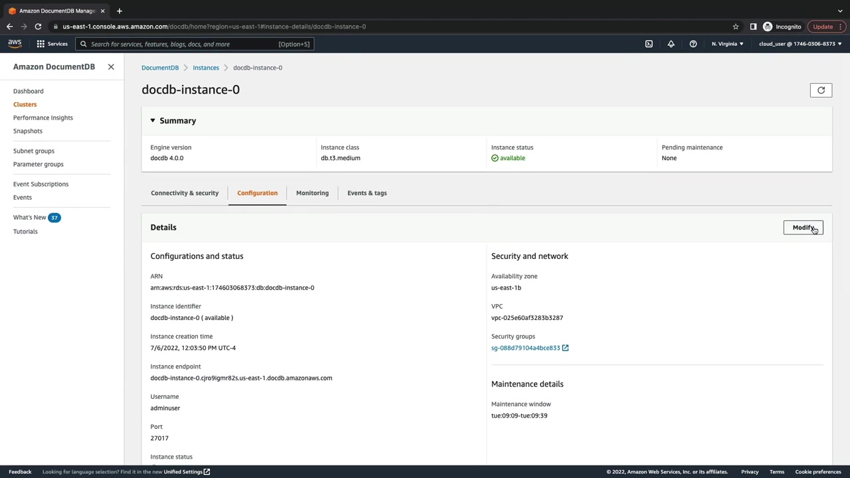Click the instance class db.t3.medium
The height and width of the screenshot is (478, 850).
[341, 158]
